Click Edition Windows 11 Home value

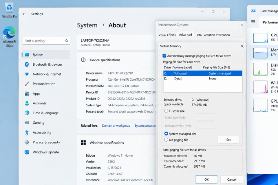(x=120, y=156)
